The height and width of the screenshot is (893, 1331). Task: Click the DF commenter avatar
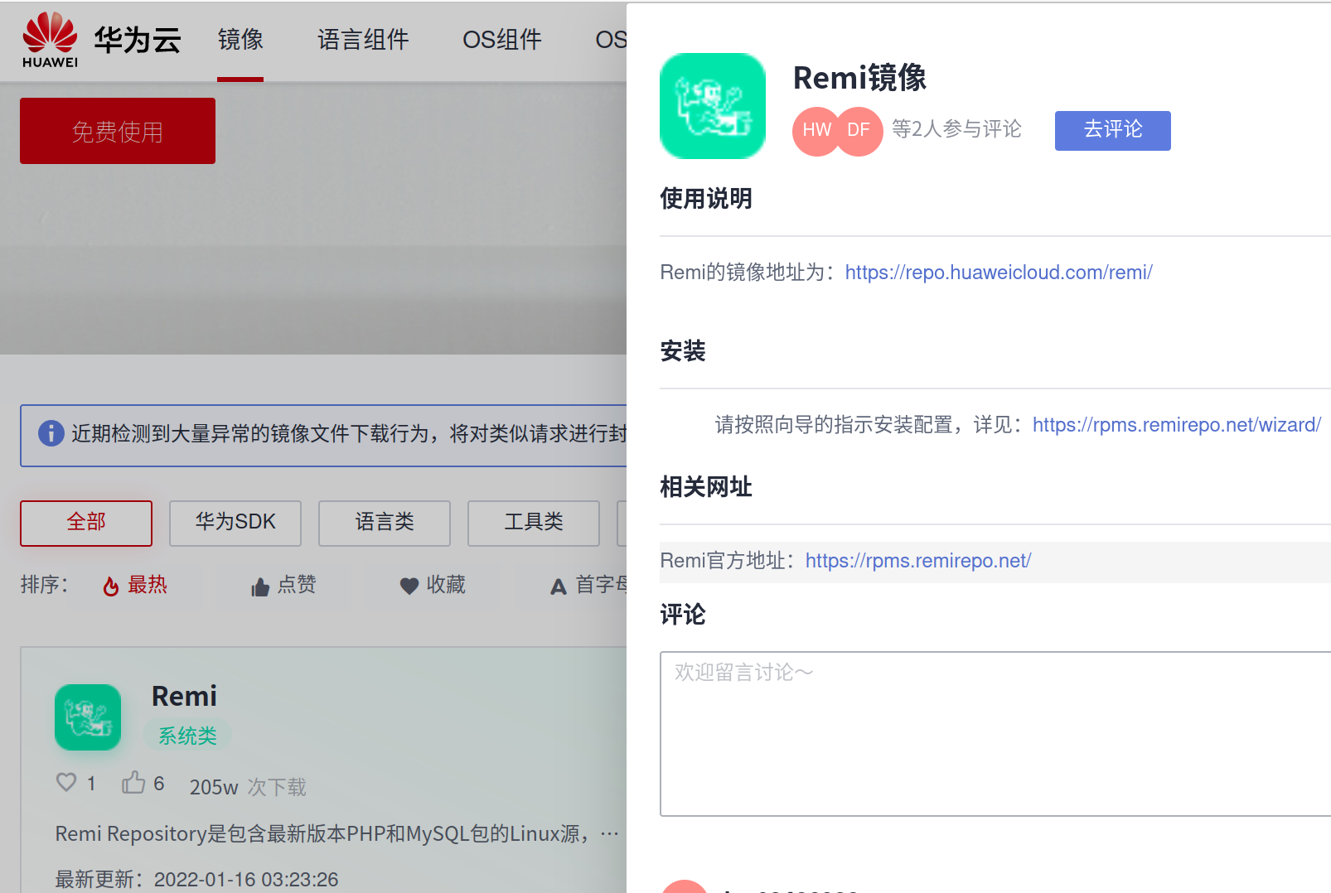click(859, 131)
